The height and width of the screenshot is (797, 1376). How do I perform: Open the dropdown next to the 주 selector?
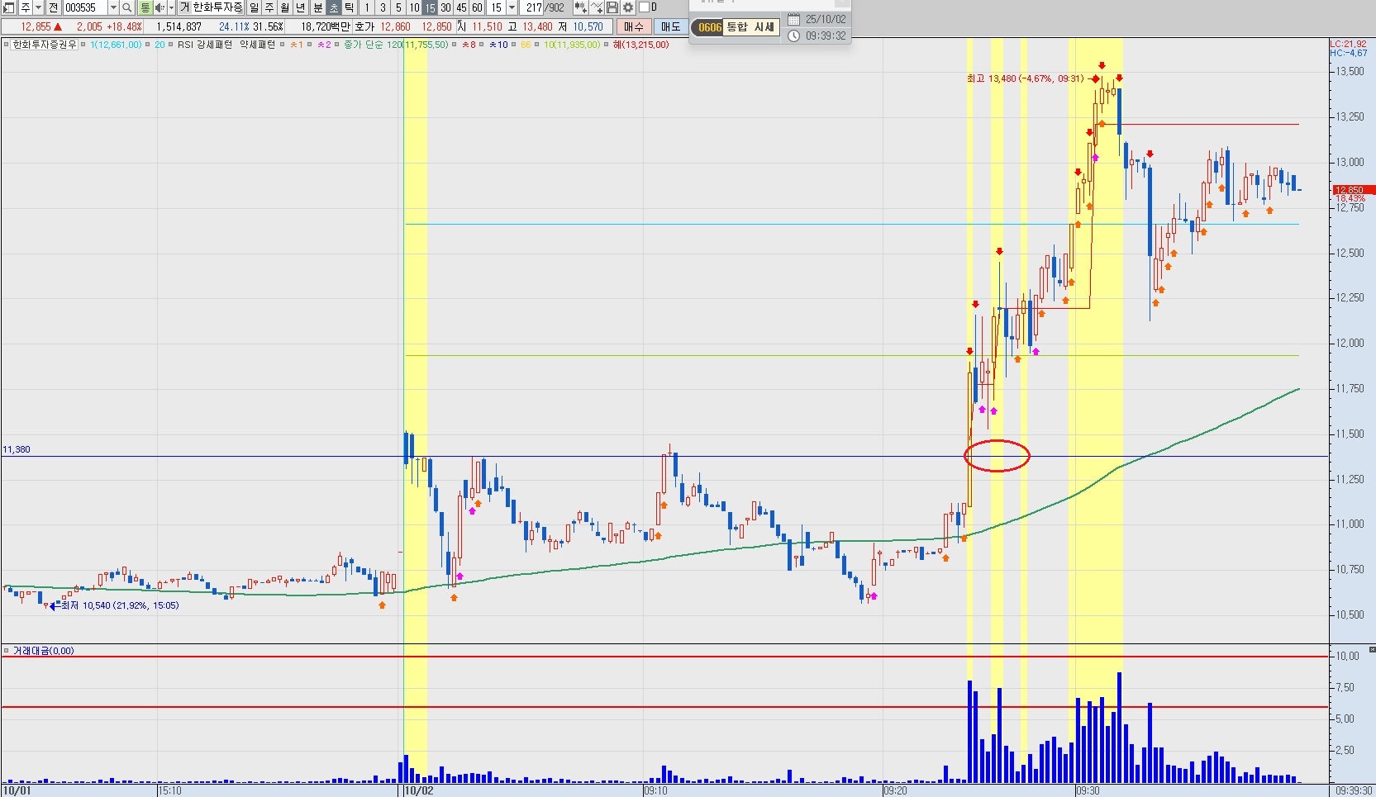pos(38,7)
